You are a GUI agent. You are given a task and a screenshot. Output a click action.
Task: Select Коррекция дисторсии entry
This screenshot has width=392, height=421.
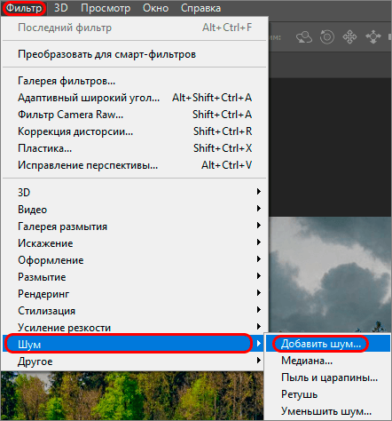pyautogui.click(x=135, y=131)
